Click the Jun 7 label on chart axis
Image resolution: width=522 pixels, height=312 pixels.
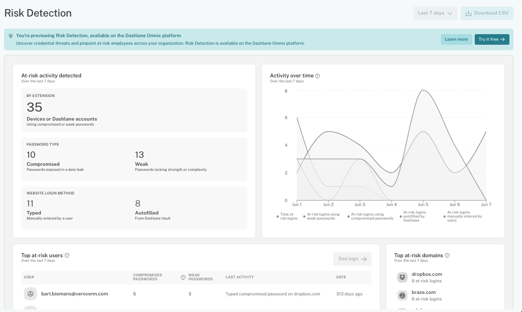(x=486, y=204)
